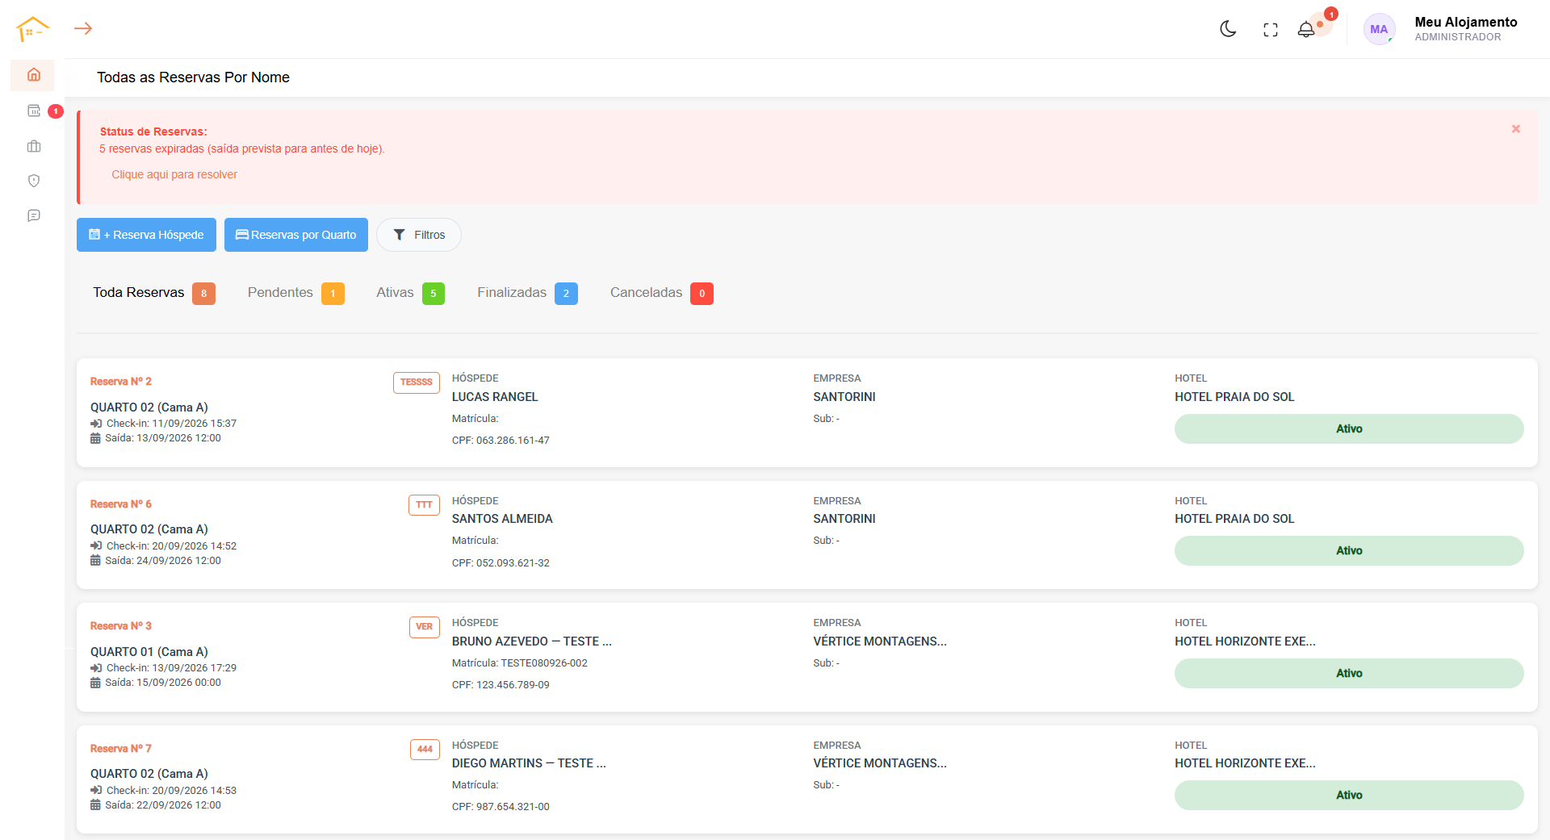
Task: Open 'Reserva Nº 6' title
Action: pos(121,504)
